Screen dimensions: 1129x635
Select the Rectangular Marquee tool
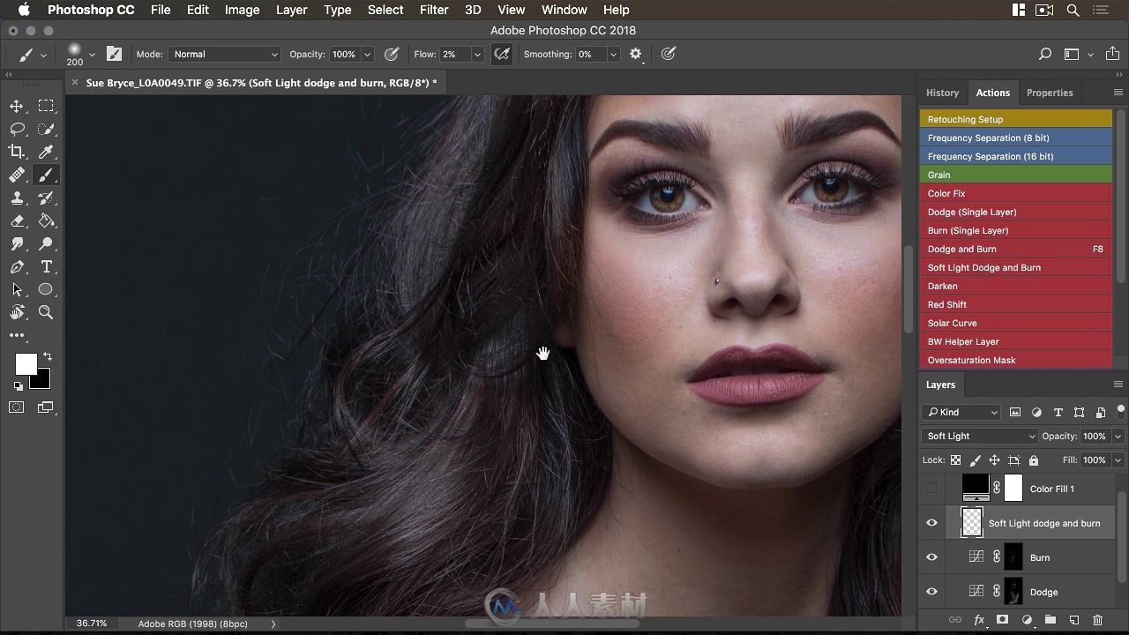[46, 106]
